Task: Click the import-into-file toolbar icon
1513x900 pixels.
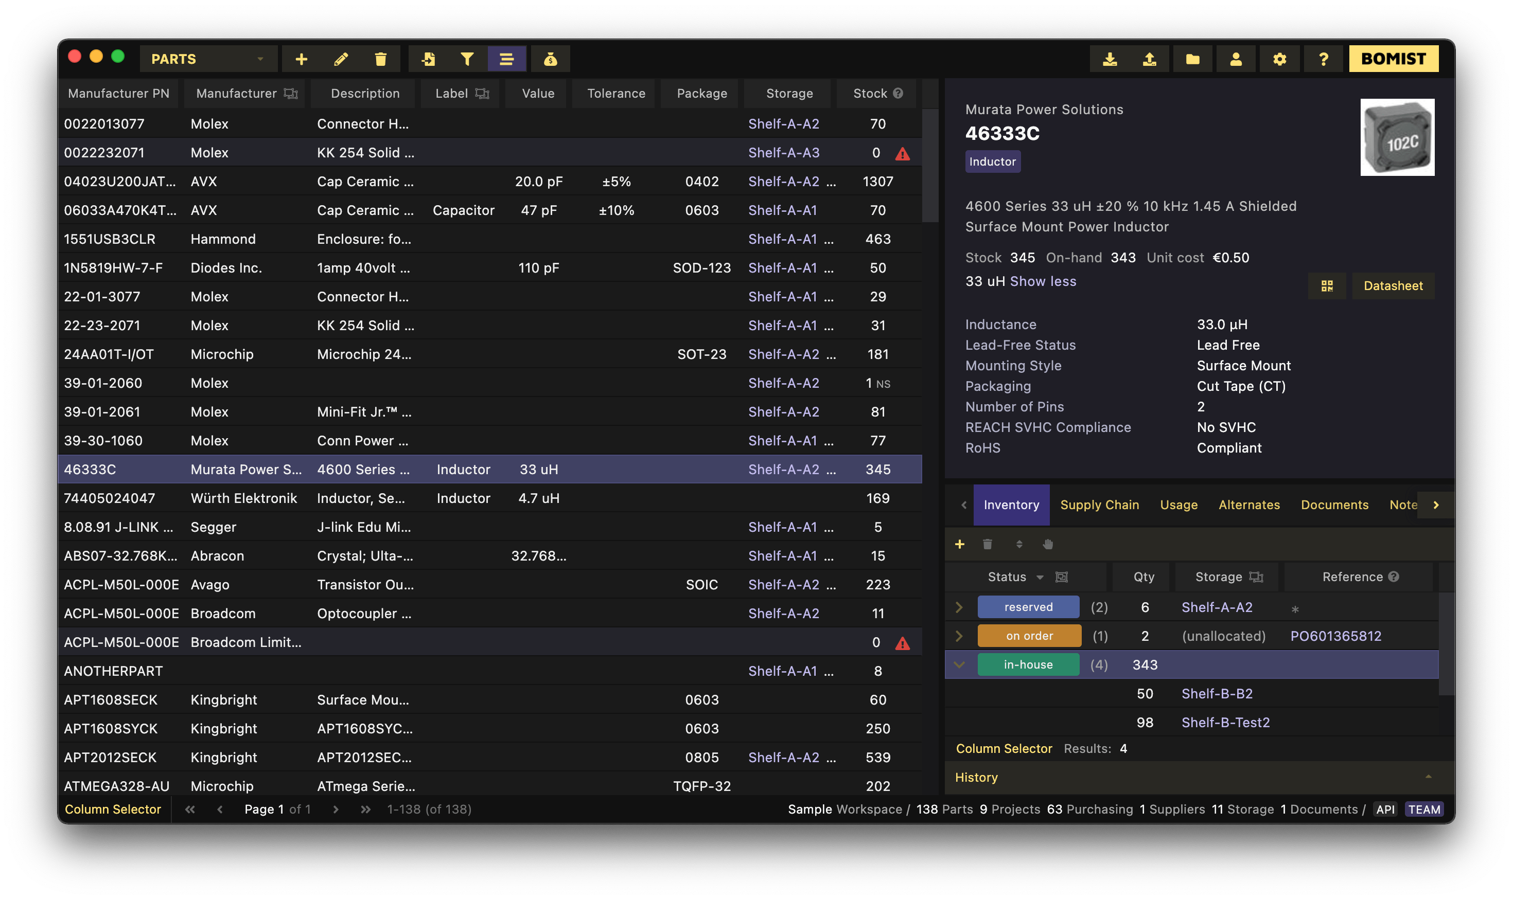Action: coord(428,59)
